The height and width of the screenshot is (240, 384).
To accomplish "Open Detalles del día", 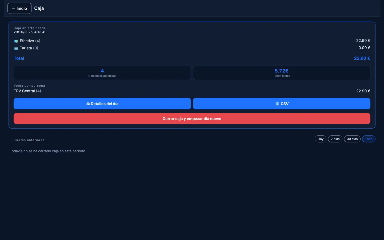I will pos(102,104).
